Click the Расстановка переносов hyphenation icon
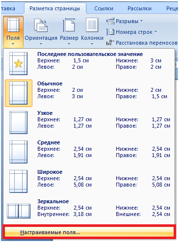The height and width of the screenshot is (242, 179). click(x=110, y=43)
